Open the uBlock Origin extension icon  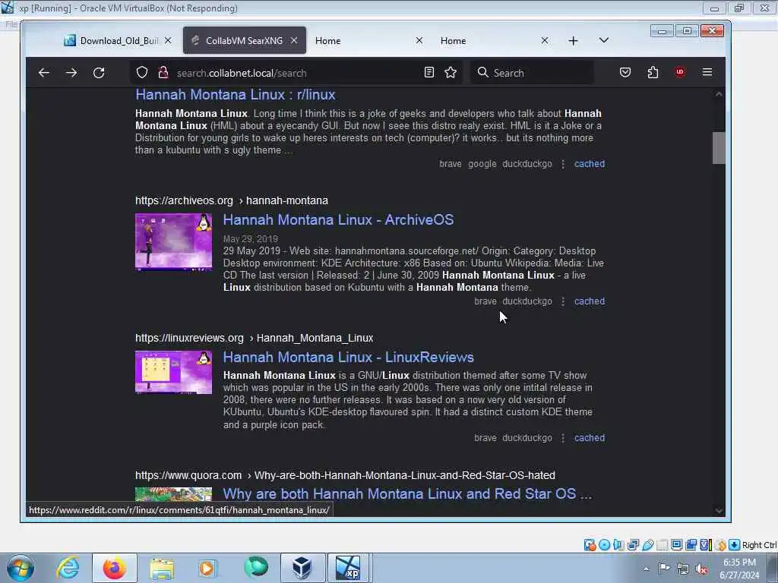[680, 72]
